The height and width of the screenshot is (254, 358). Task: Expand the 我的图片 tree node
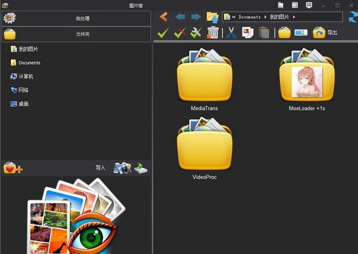tap(6, 49)
